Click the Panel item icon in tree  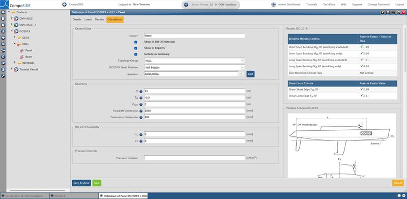pyautogui.click(x=22, y=50)
